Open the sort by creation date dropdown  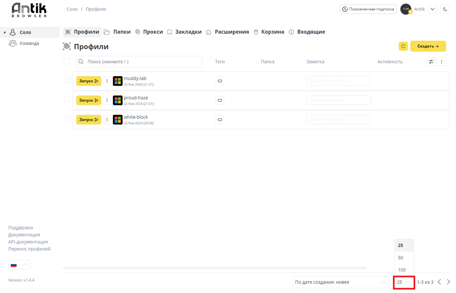click(340, 282)
